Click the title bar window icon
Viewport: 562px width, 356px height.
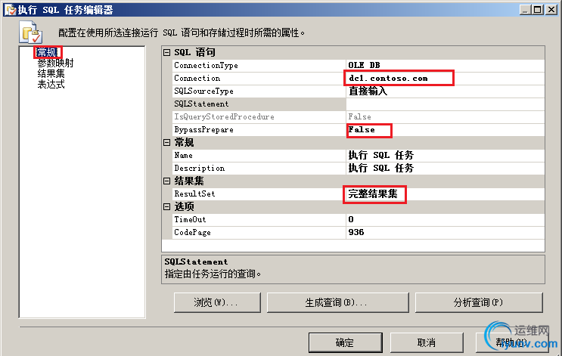pos(11,10)
